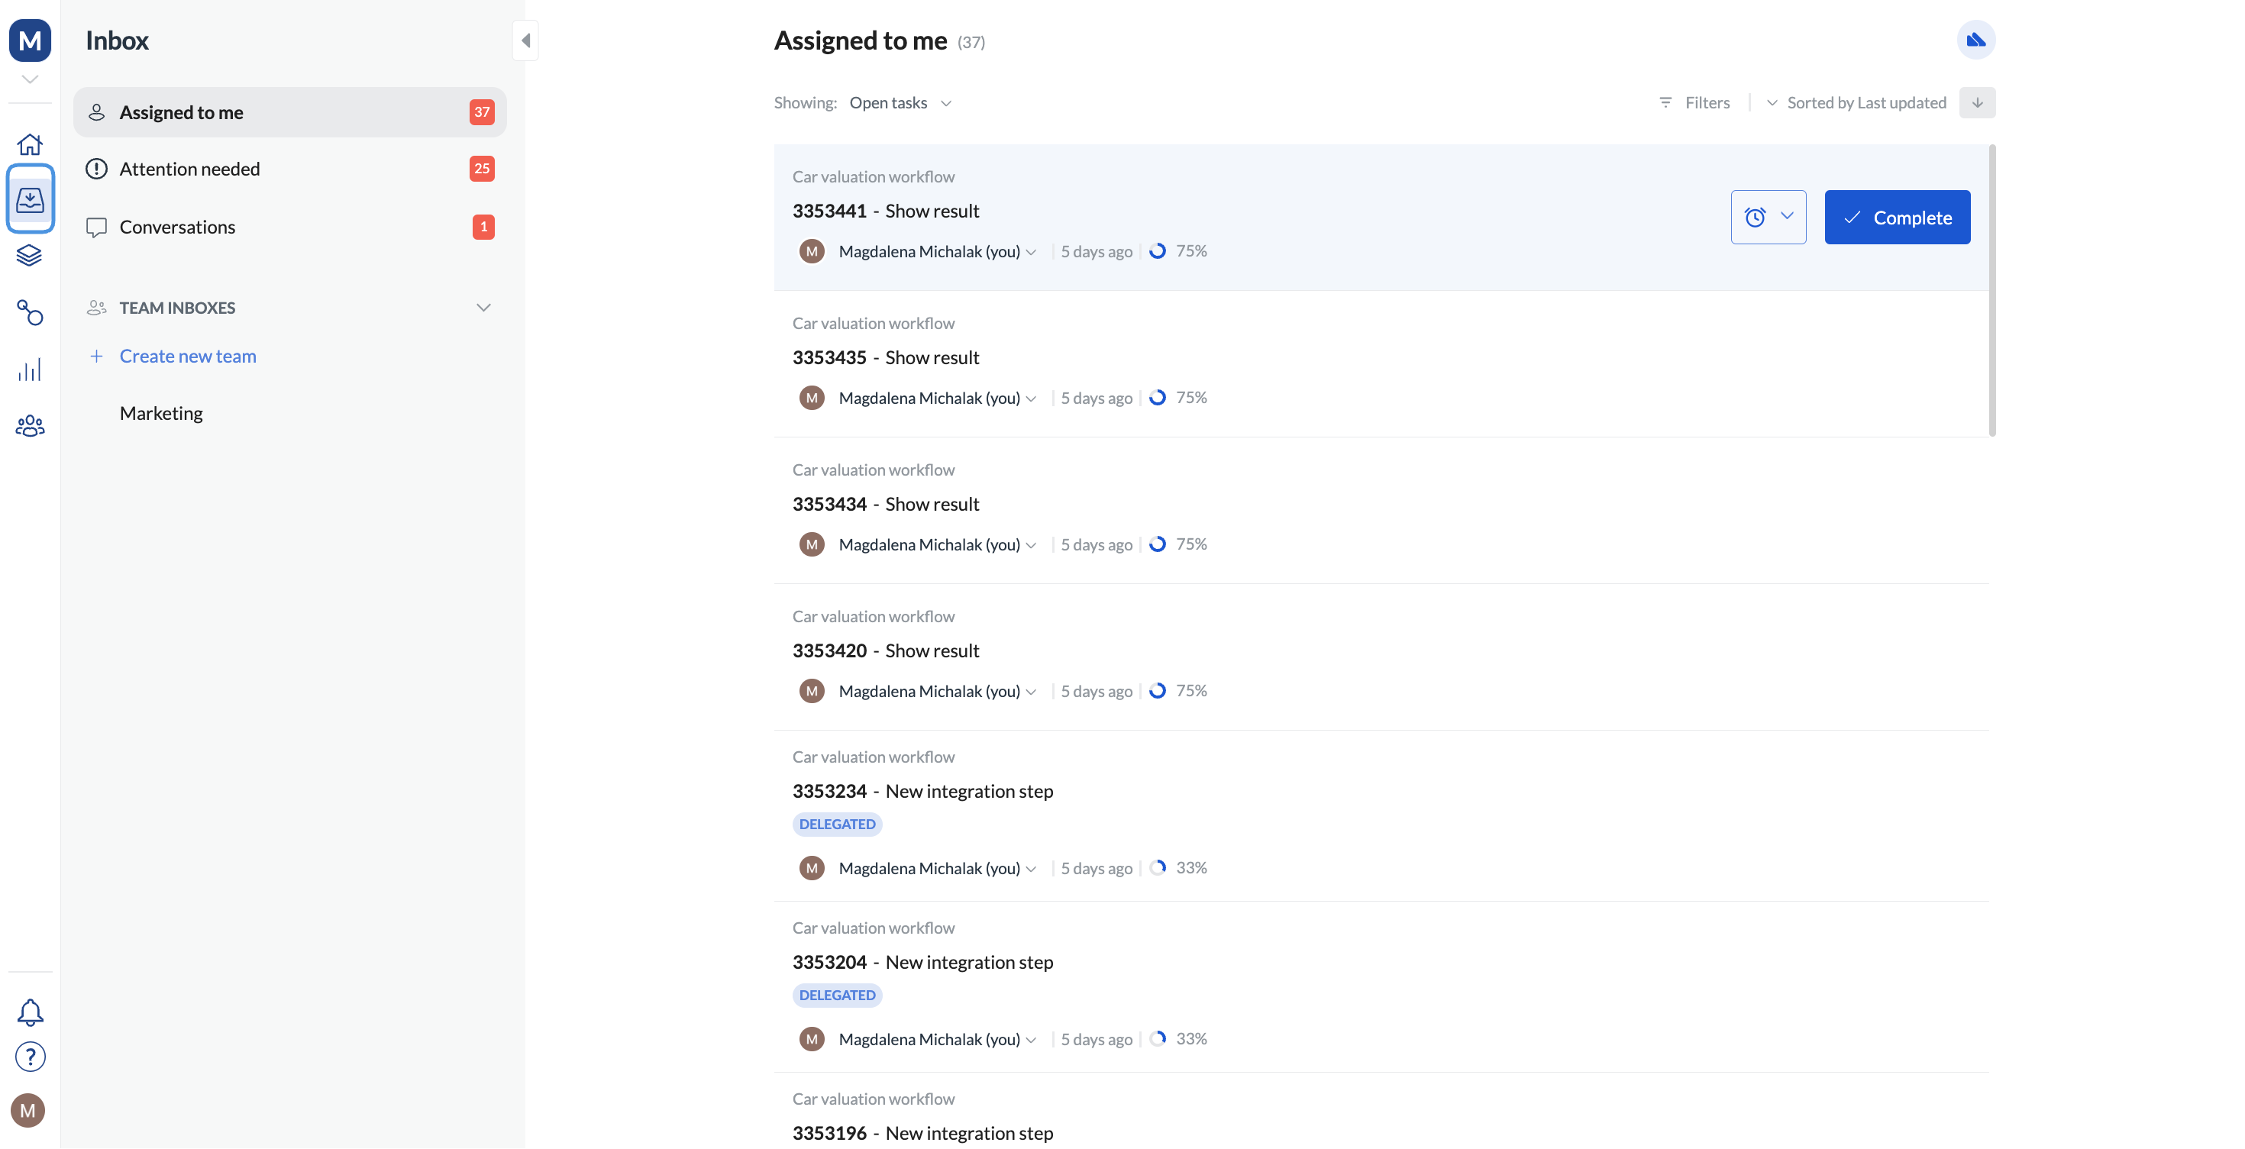Collapse the Inbox side panel

coord(525,40)
